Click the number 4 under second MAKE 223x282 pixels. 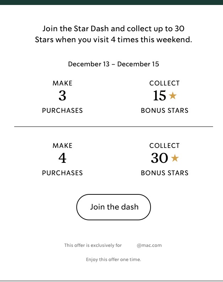(62, 158)
